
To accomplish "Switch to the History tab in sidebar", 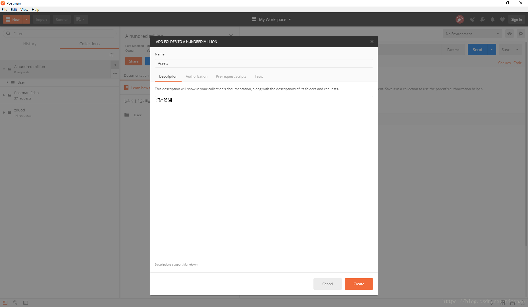I will [30, 44].
